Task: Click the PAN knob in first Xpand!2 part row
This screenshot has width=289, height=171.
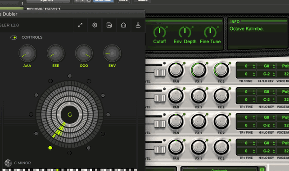Action: 176,70
